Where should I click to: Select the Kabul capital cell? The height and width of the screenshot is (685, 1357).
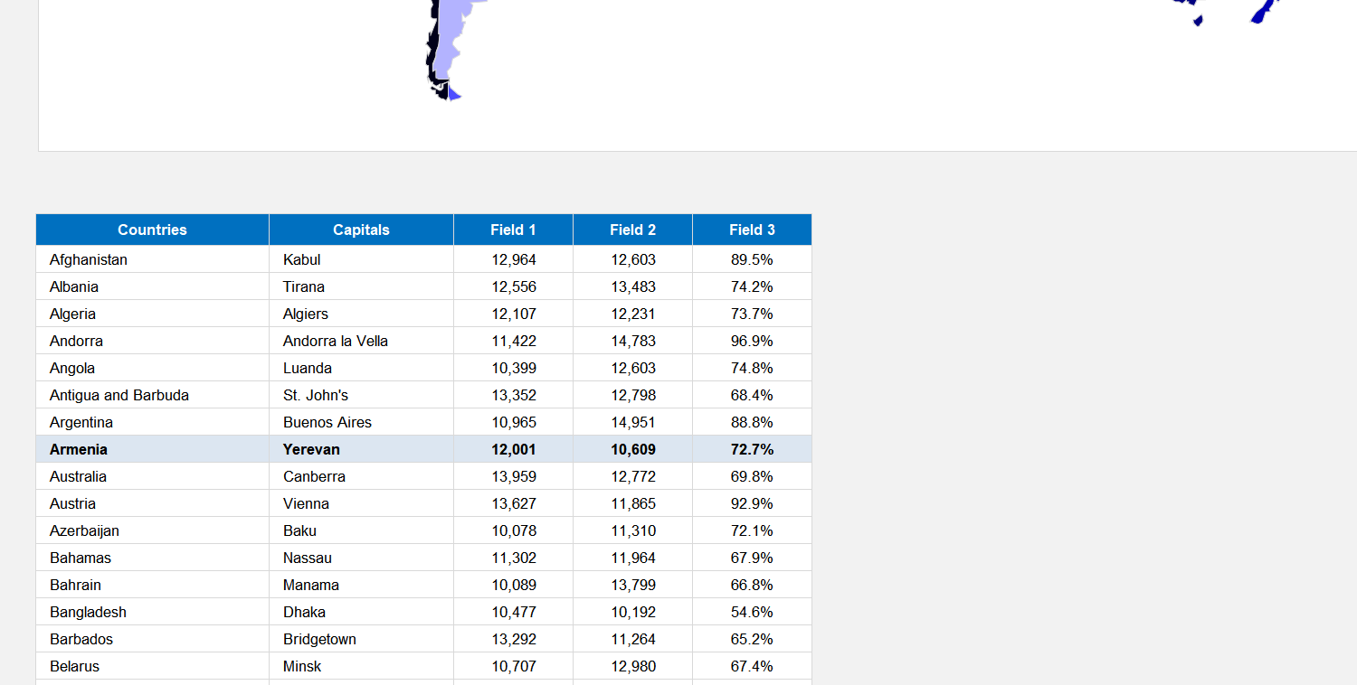[x=302, y=259]
